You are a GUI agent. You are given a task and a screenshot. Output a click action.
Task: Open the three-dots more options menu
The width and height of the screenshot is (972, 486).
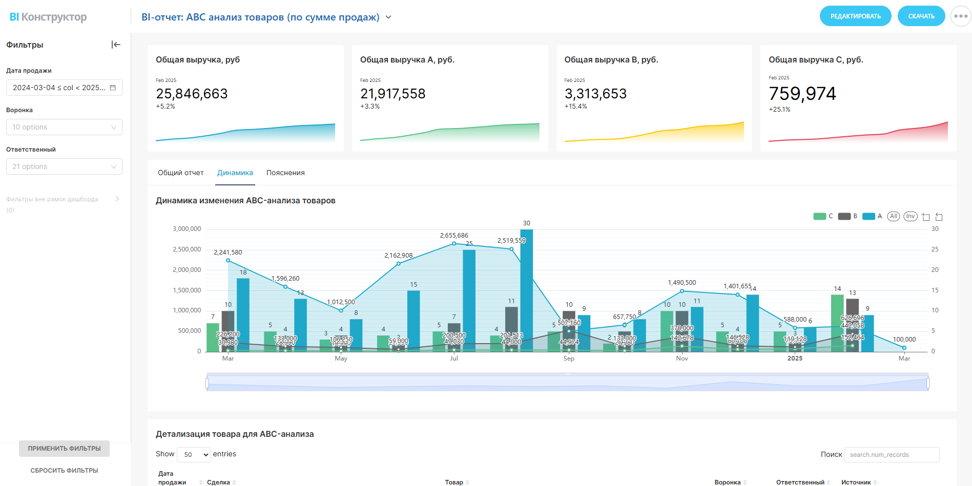[x=960, y=16]
